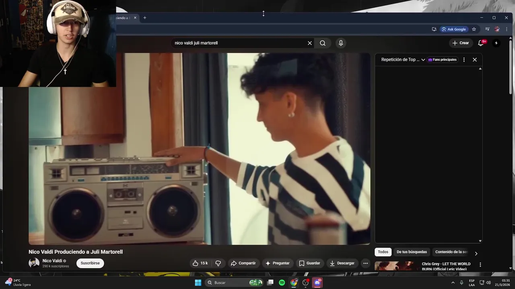Click the Ask Google lens button
515x289 pixels.
point(454,29)
